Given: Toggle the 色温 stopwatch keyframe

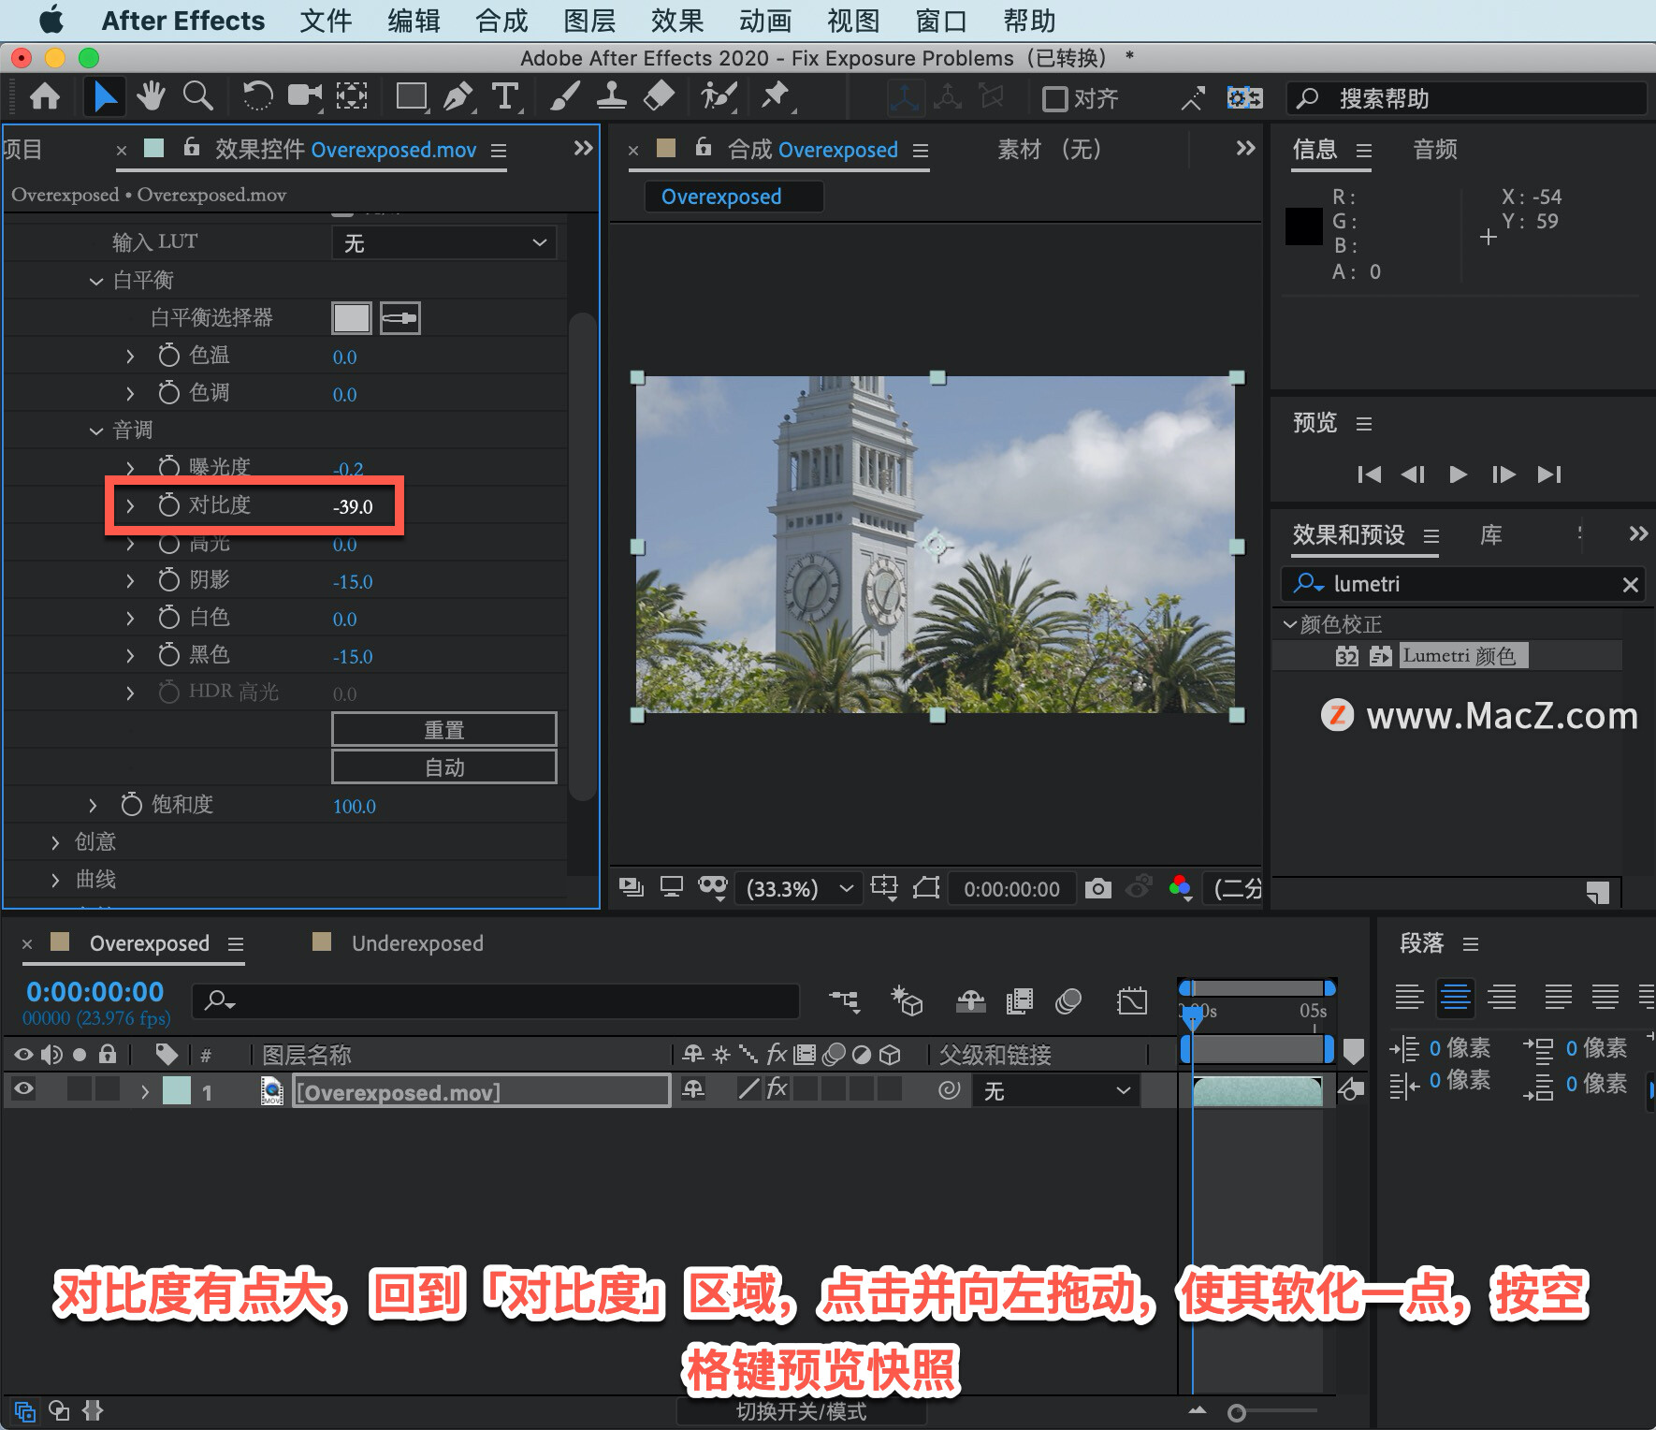Looking at the screenshot, I should tap(168, 356).
